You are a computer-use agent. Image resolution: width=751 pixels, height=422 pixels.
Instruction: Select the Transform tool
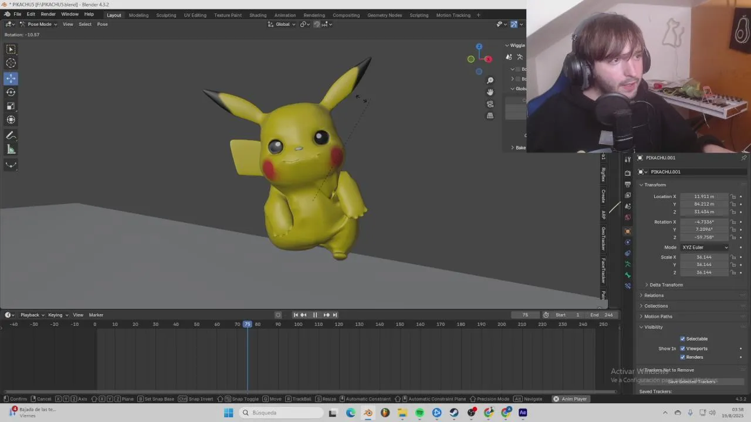pyautogui.click(x=11, y=120)
